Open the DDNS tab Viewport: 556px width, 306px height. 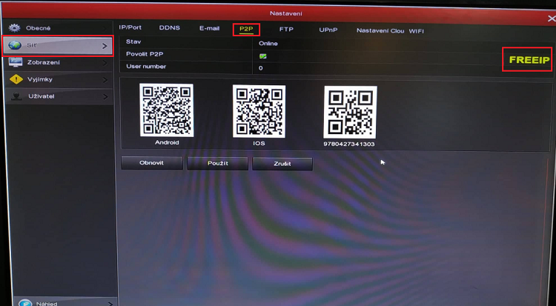click(170, 28)
